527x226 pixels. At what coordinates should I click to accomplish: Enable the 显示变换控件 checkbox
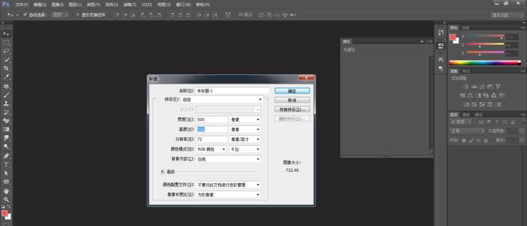[78, 15]
